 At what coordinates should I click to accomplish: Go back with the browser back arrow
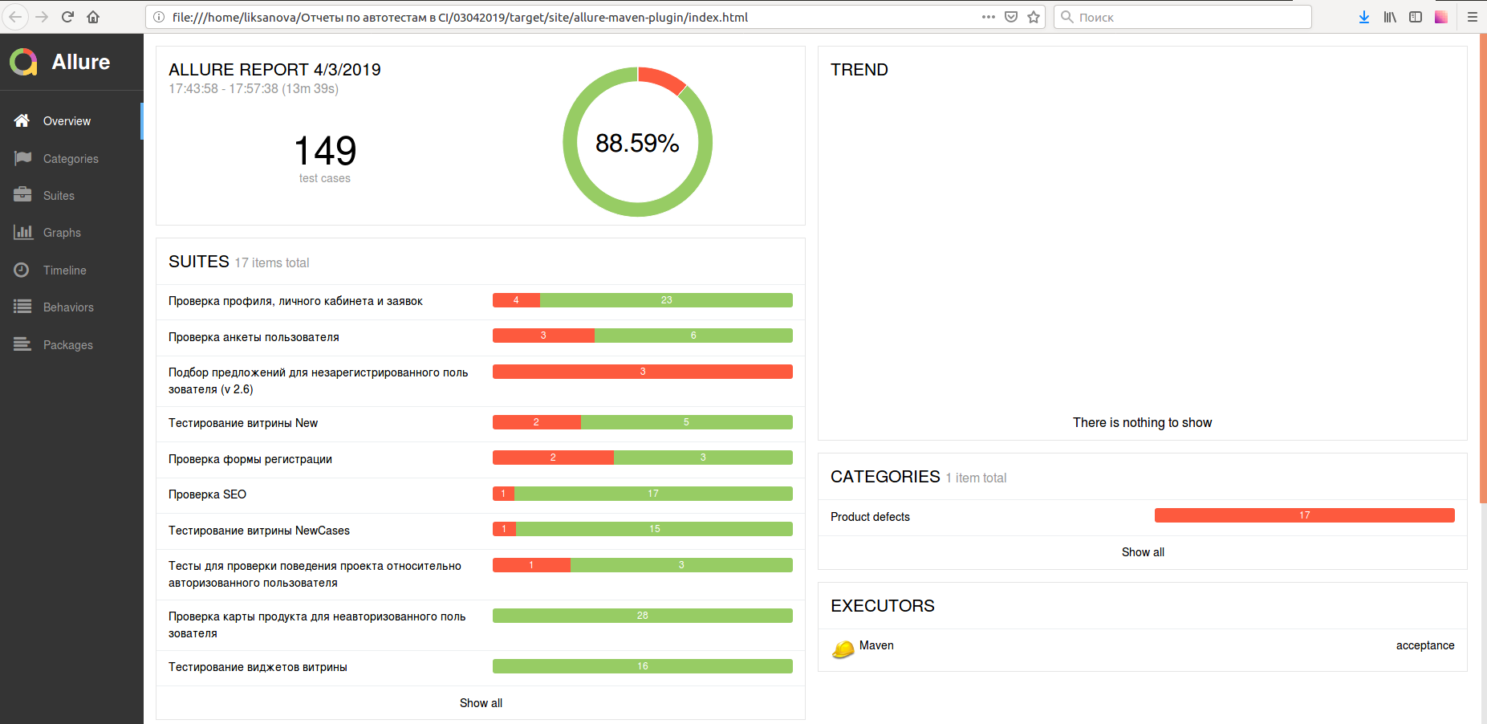[15, 17]
